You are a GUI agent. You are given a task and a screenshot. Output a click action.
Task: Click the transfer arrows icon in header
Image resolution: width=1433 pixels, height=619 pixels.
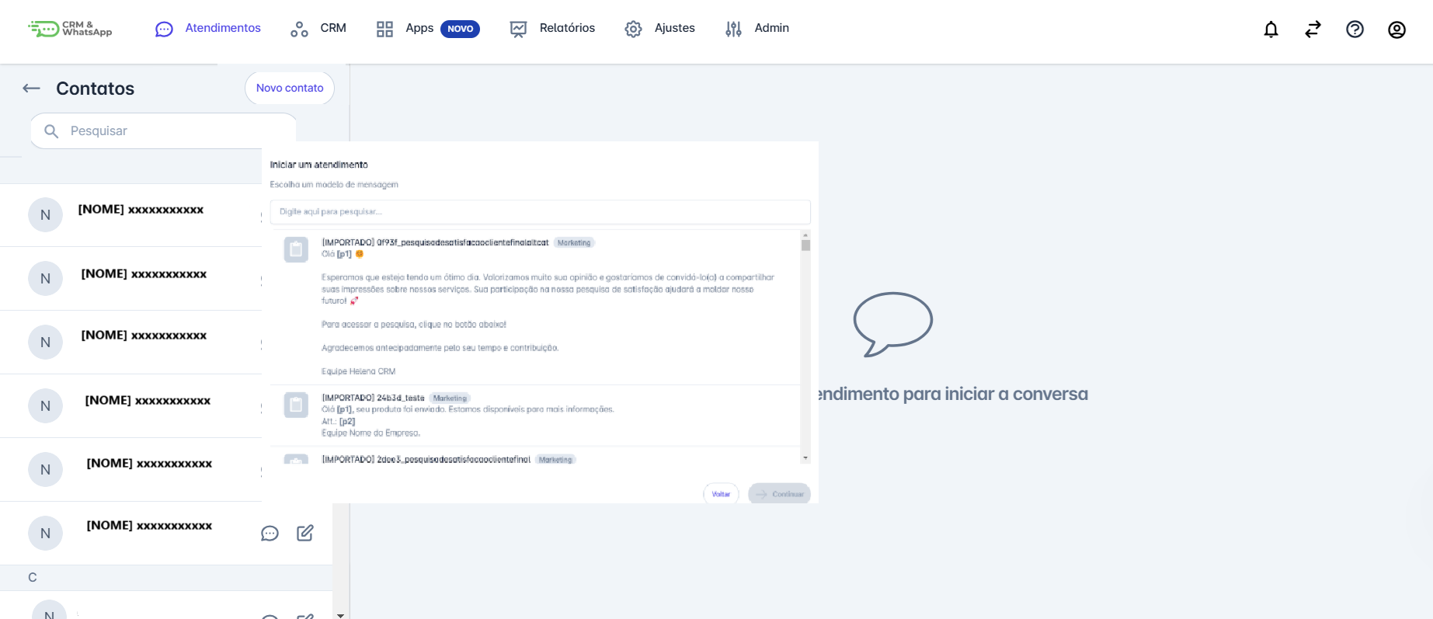coord(1313,30)
